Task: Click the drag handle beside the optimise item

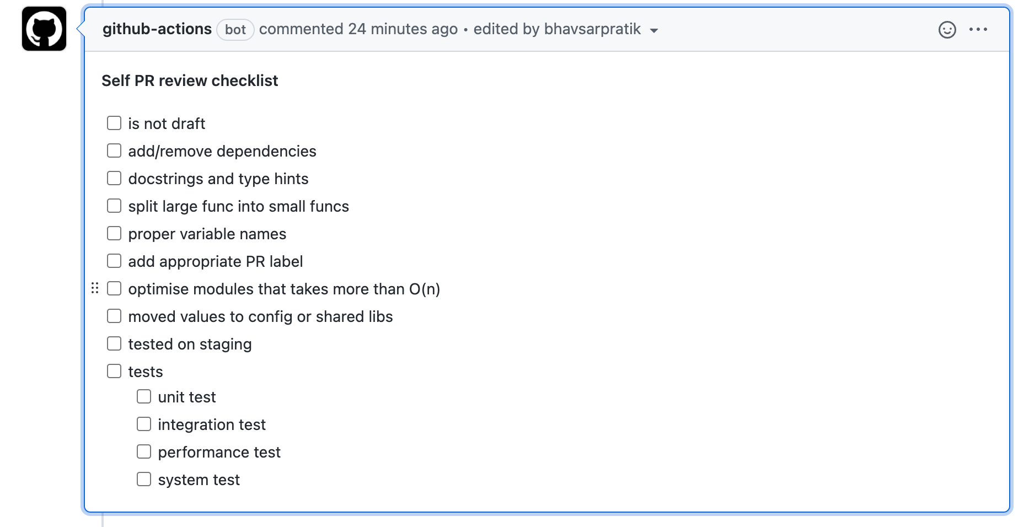Action: (94, 288)
